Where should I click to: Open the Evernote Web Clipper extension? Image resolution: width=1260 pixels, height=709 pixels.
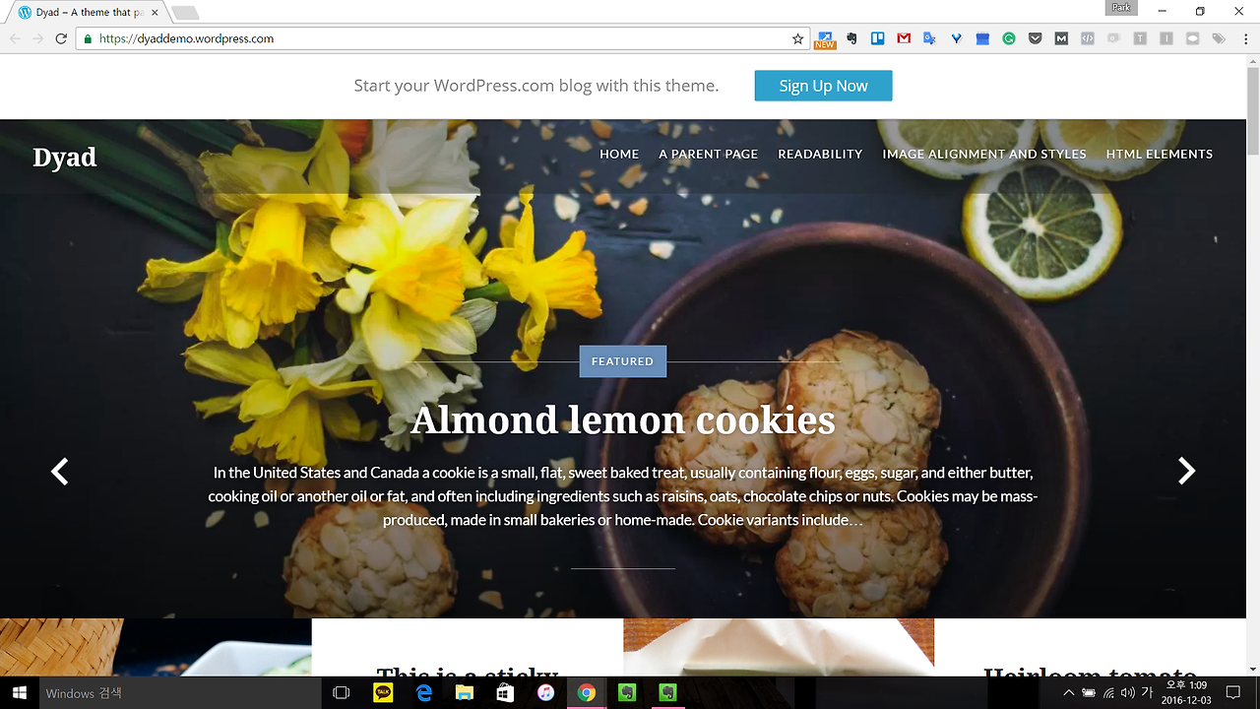pyautogui.click(x=851, y=38)
